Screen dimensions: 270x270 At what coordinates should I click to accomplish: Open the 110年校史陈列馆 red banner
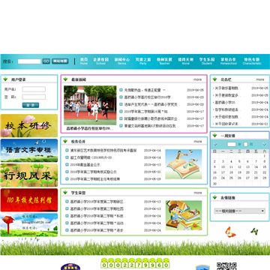tap(29, 200)
